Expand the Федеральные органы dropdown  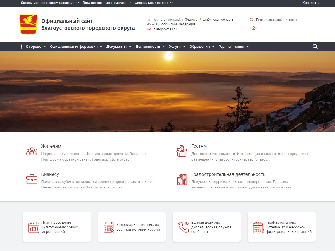coord(153,3)
